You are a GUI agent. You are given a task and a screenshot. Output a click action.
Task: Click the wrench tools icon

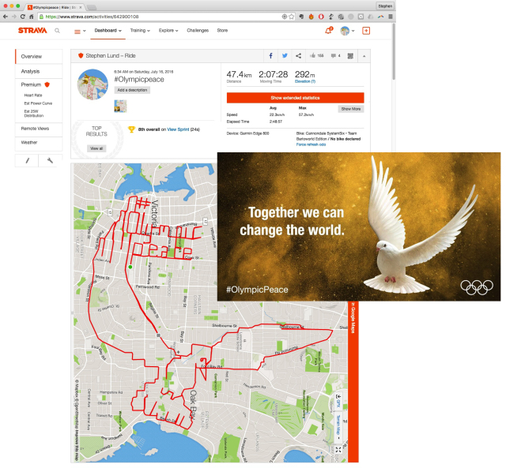50,160
